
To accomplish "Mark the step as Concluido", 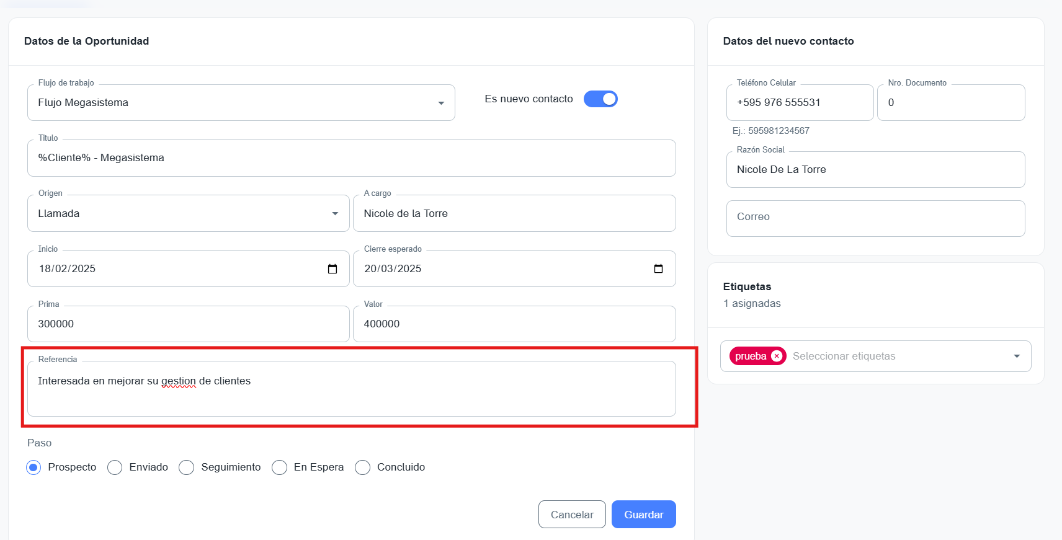I will coord(363,467).
